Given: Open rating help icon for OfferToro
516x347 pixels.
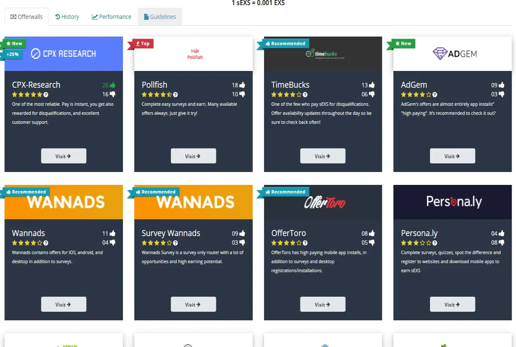Looking at the screenshot, I should point(305,243).
